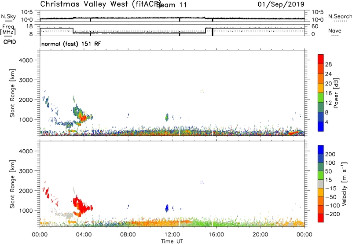Click the "60" tick on the Nave axis
Image resolution: width=352 pixels, height=244 pixels.
click(x=315, y=26)
